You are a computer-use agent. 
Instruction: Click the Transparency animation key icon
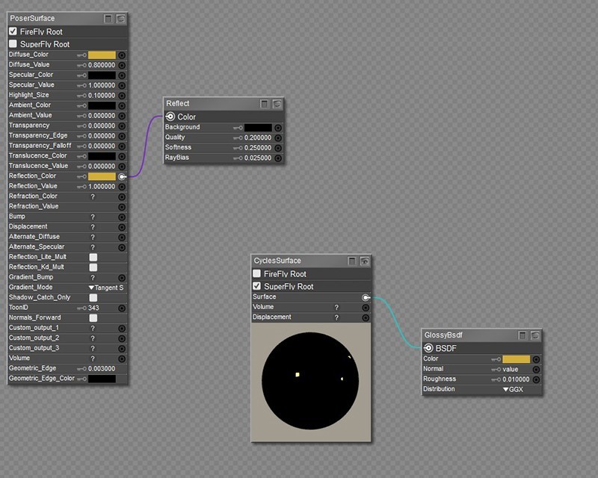click(81, 125)
